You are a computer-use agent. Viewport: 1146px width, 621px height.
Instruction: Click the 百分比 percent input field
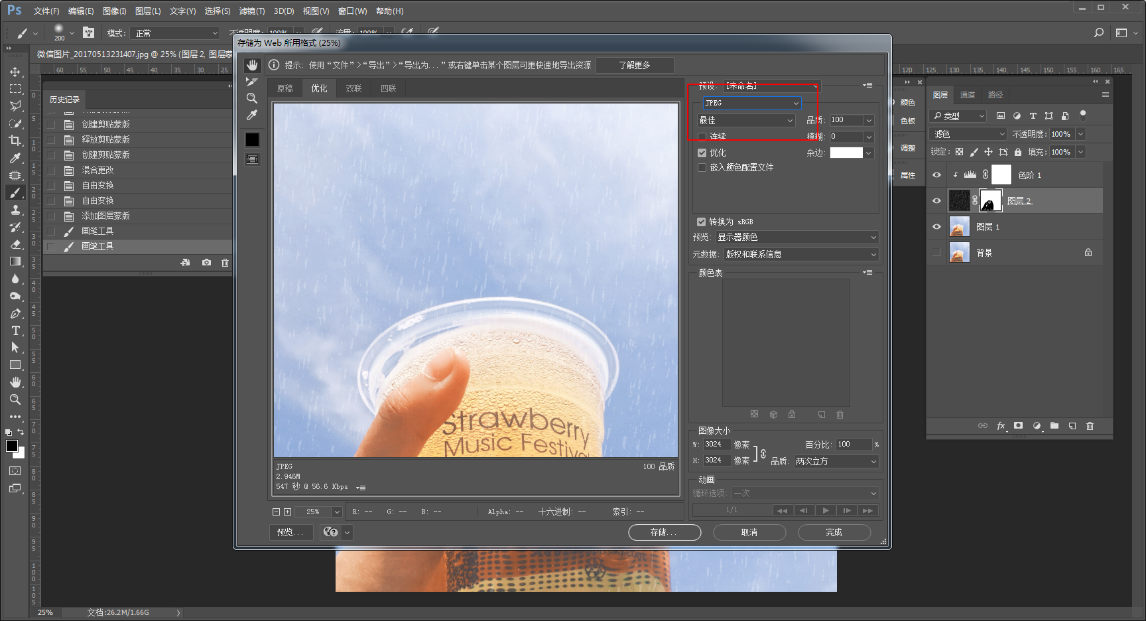854,445
